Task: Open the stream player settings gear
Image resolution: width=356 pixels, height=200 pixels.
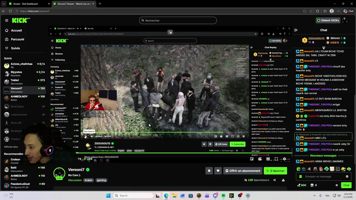Action: pos(284,159)
